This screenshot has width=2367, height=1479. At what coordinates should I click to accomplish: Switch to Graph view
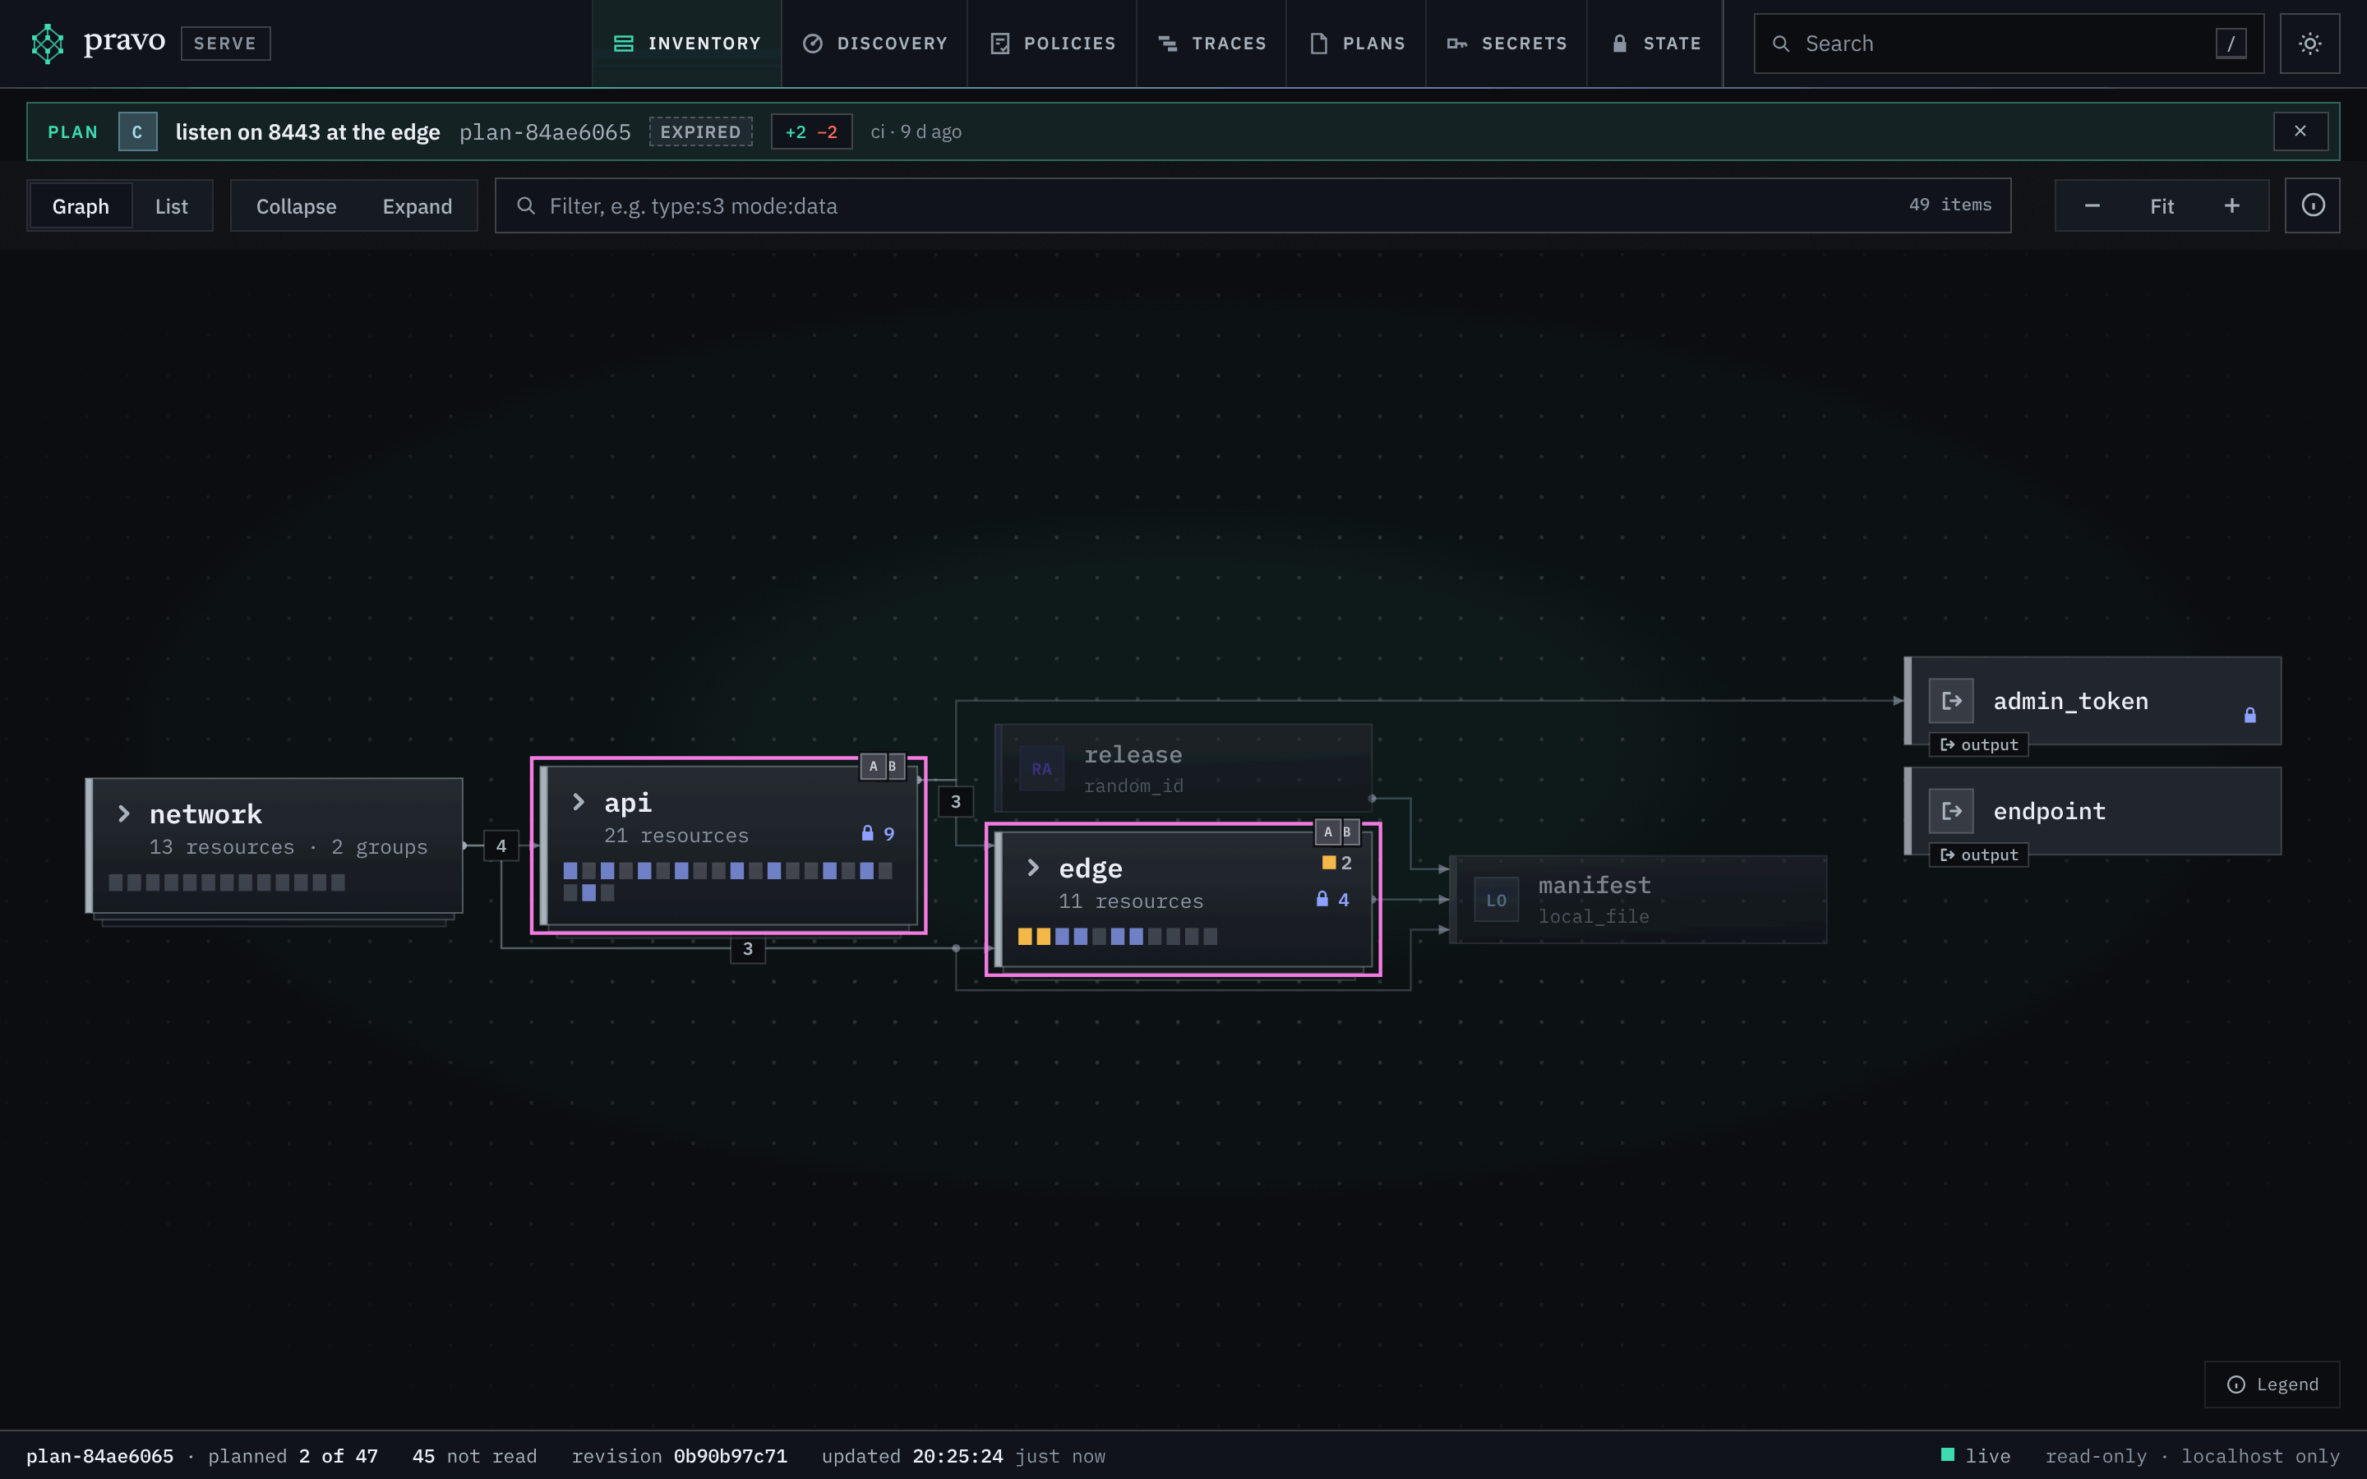(x=81, y=205)
